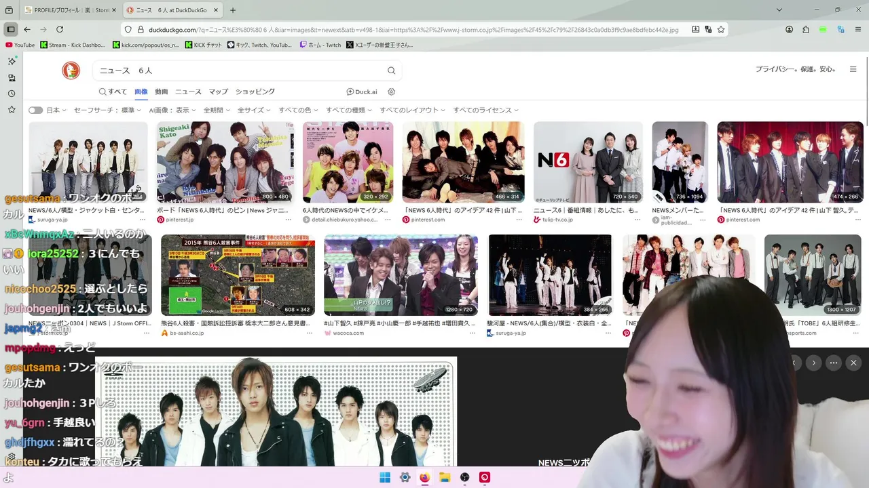Switch to the 動画 videos tab
The image size is (869, 488).
(x=161, y=91)
